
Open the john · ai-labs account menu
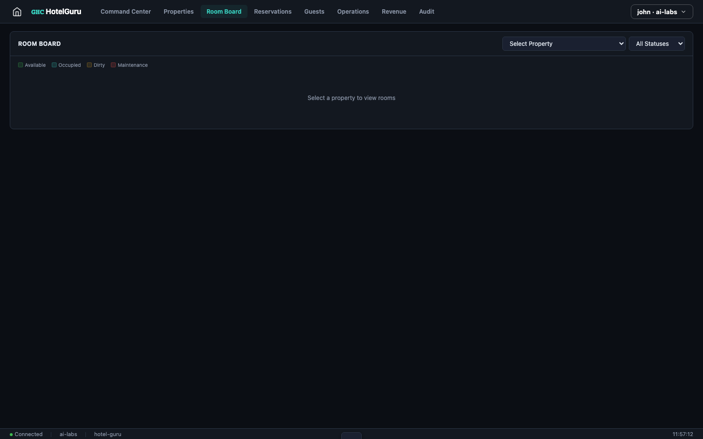(662, 12)
